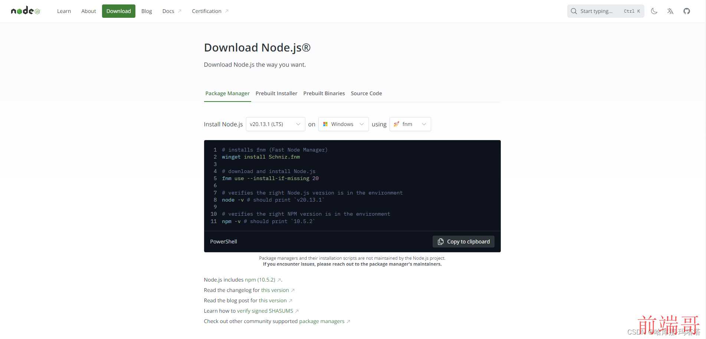
Task: Open the Certification external link
Action: point(210,11)
